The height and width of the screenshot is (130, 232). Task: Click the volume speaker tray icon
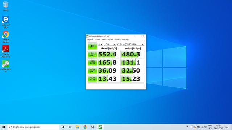coord(206,127)
